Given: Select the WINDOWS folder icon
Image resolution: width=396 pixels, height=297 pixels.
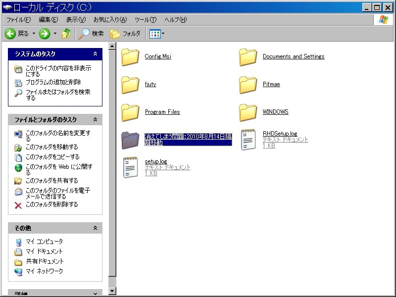Looking at the screenshot, I should (x=248, y=113).
